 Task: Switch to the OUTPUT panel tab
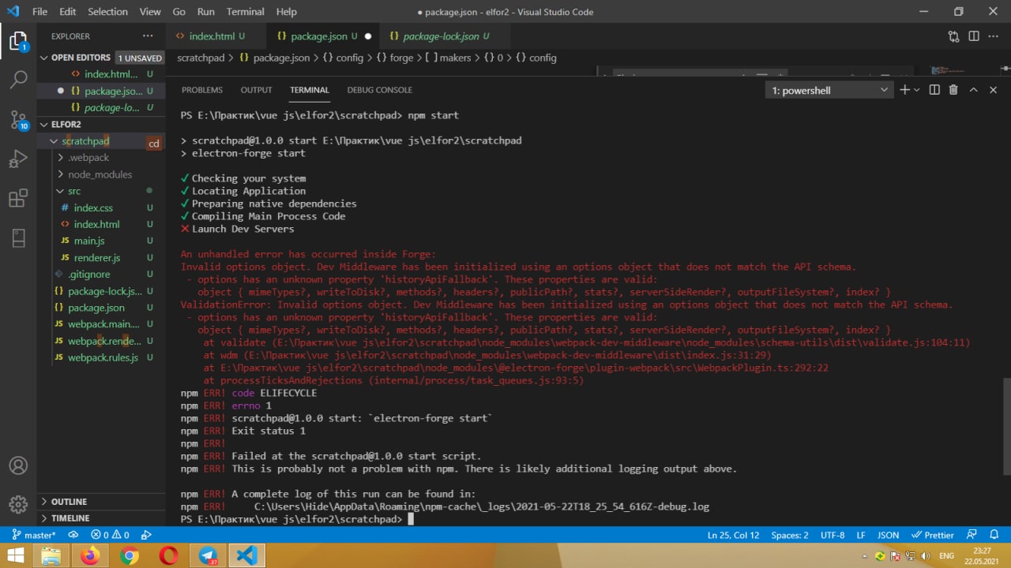click(256, 90)
